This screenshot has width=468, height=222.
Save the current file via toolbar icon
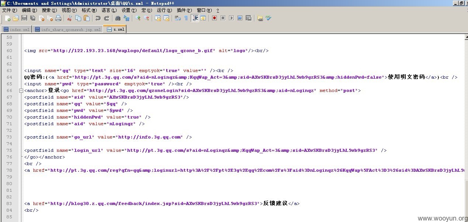point(24,18)
